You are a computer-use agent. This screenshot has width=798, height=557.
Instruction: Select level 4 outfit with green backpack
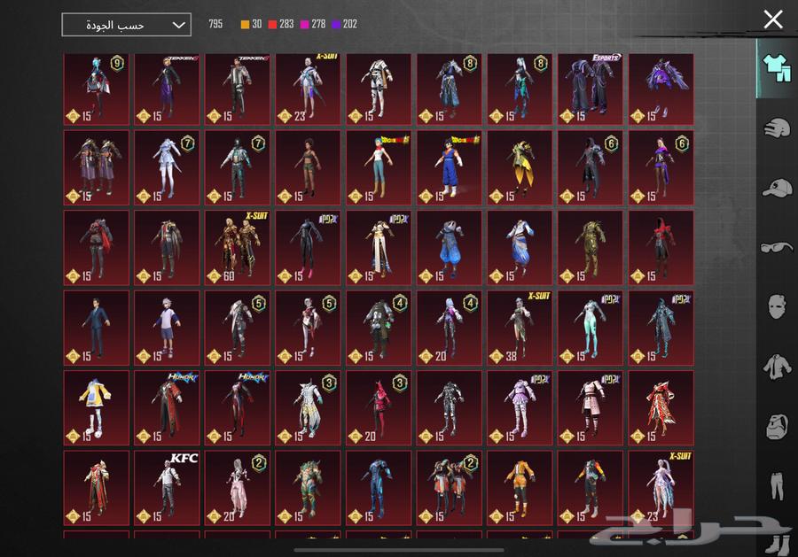coord(379,328)
